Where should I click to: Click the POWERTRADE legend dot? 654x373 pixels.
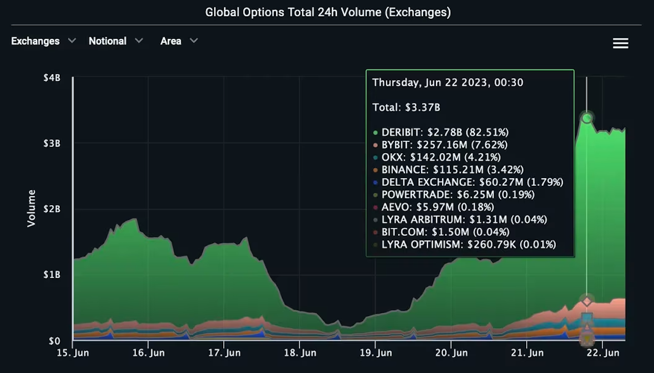pos(375,194)
